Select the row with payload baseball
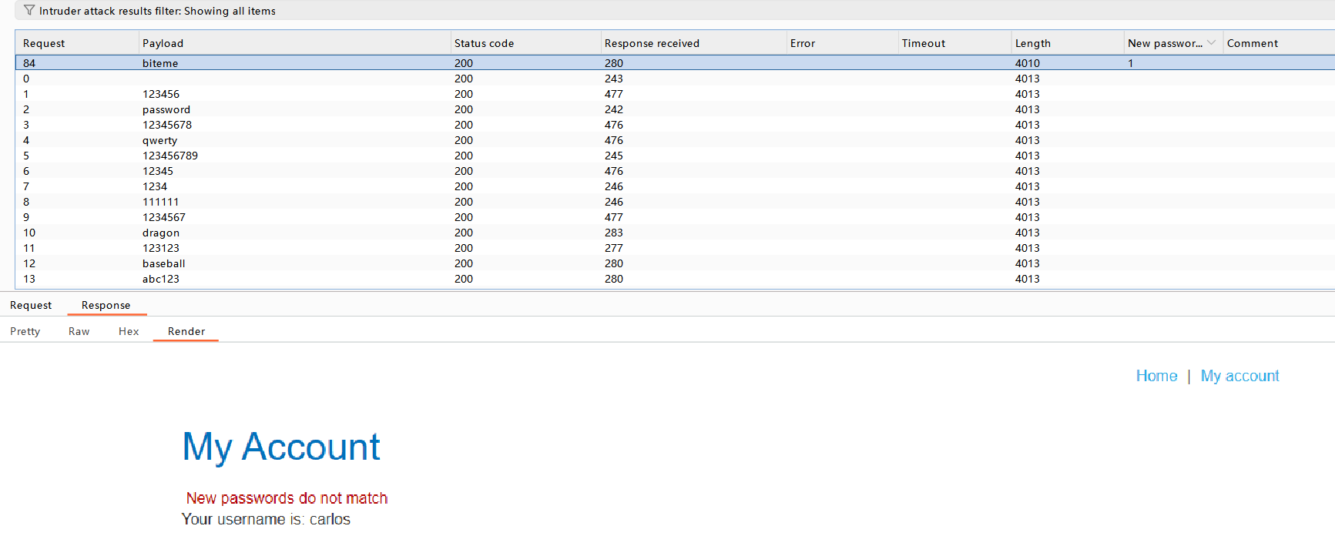Screen dimensions: 1335x536 [x=163, y=263]
